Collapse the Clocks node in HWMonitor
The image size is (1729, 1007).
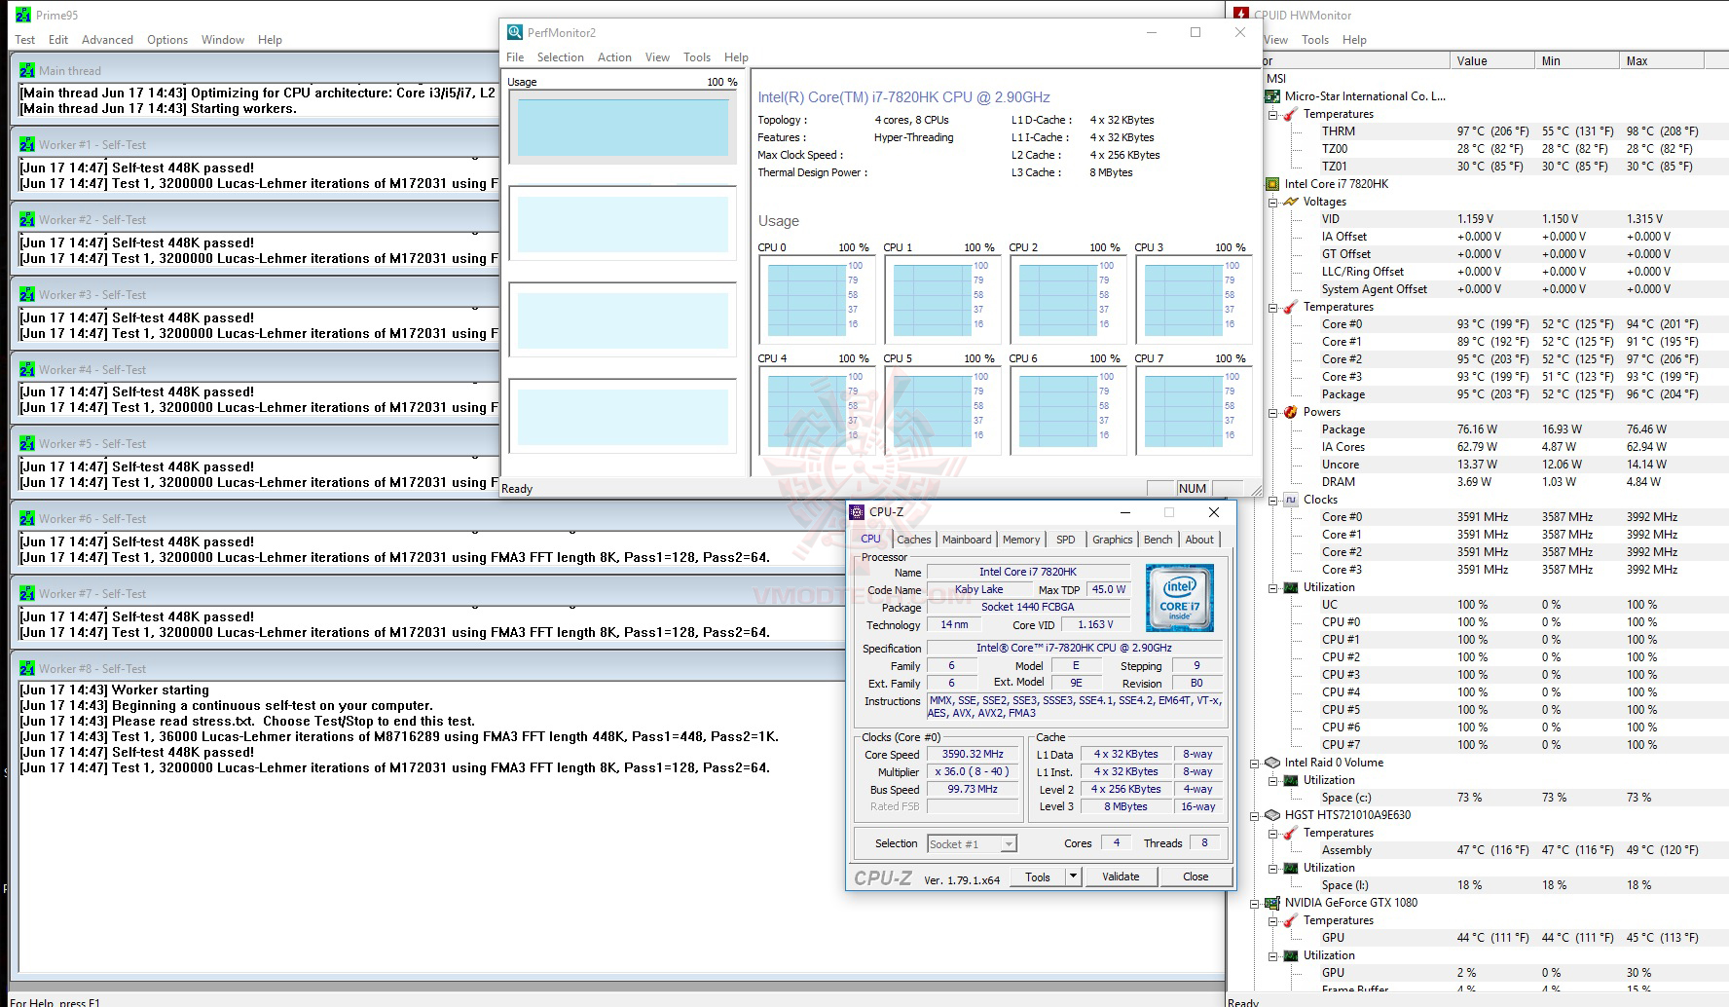1272,500
